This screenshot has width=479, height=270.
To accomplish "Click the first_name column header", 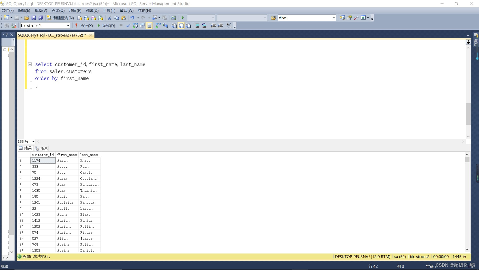I will (x=67, y=155).
